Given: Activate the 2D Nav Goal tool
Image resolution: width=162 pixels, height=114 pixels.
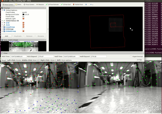Looking at the screenshot, I should tap(66, 5).
